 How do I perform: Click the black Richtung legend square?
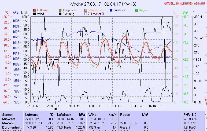tap(60, 14)
